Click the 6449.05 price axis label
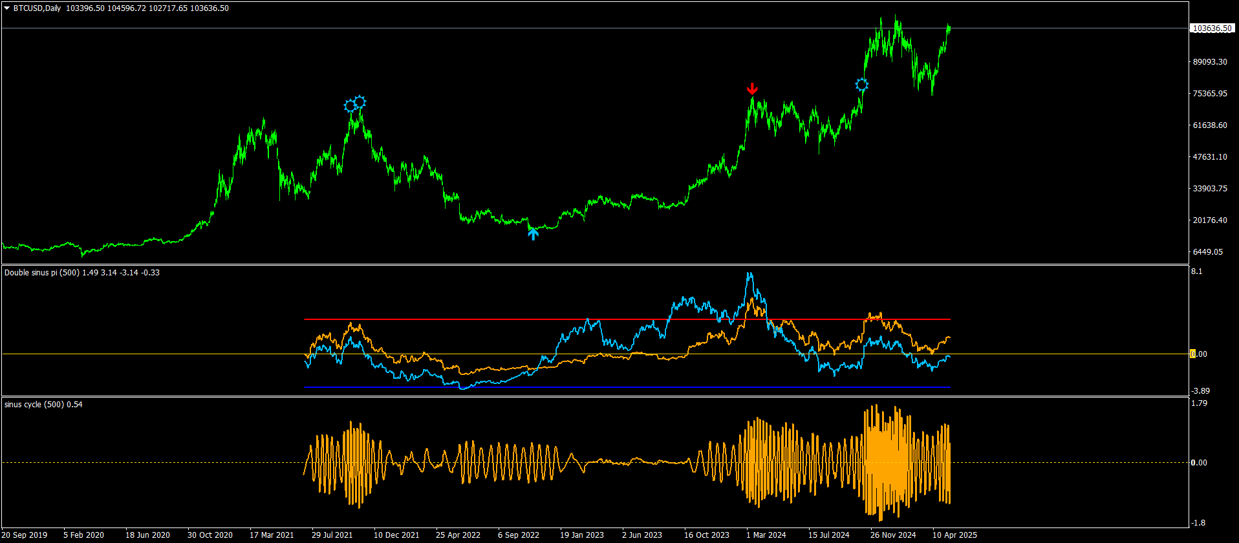The width and height of the screenshot is (1239, 543). coord(1208,252)
